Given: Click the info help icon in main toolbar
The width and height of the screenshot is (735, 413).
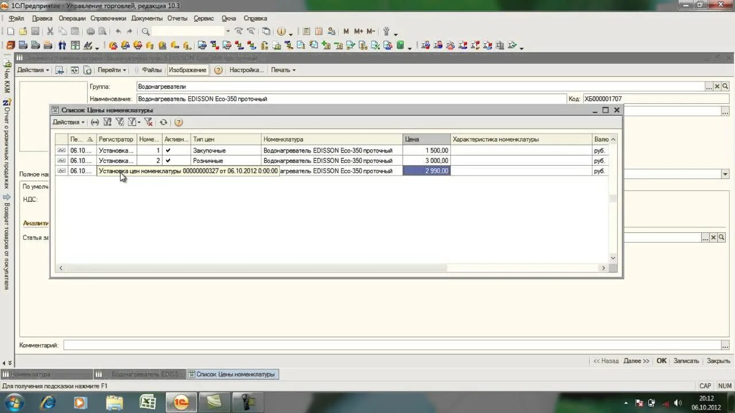Looking at the screenshot, I should pyautogui.click(x=282, y=32).
